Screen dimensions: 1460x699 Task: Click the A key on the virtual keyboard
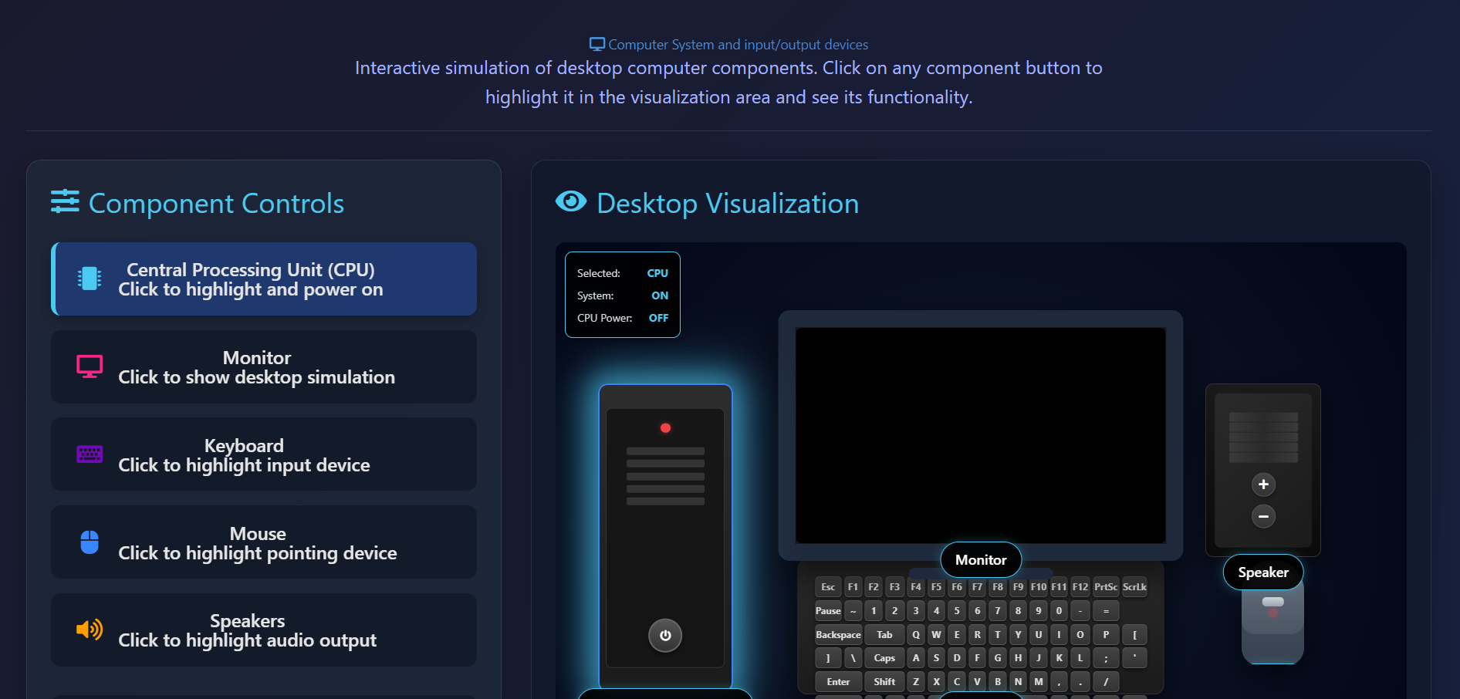tap(916, 658)
